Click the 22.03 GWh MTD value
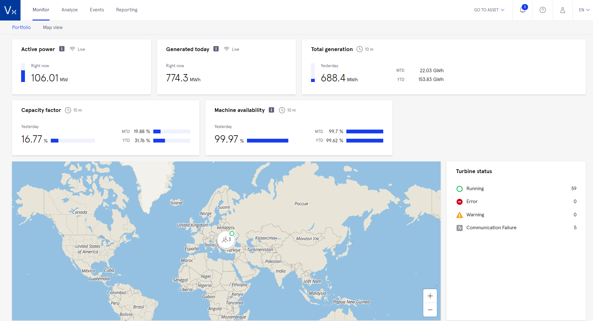 [x=432, y=71]
